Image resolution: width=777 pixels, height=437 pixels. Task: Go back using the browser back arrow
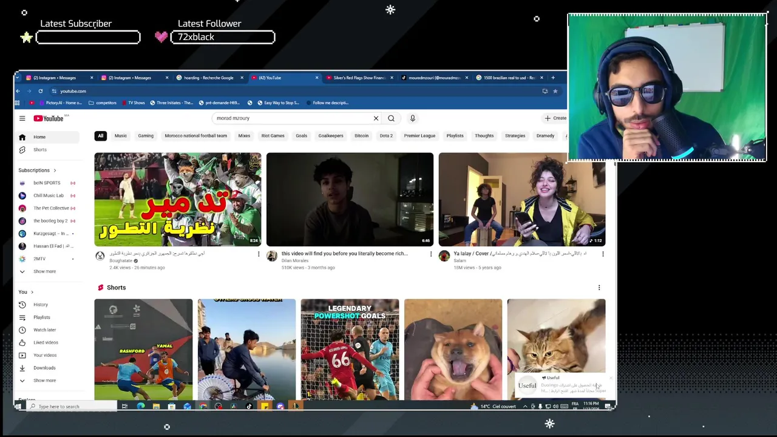click(18, 91)
